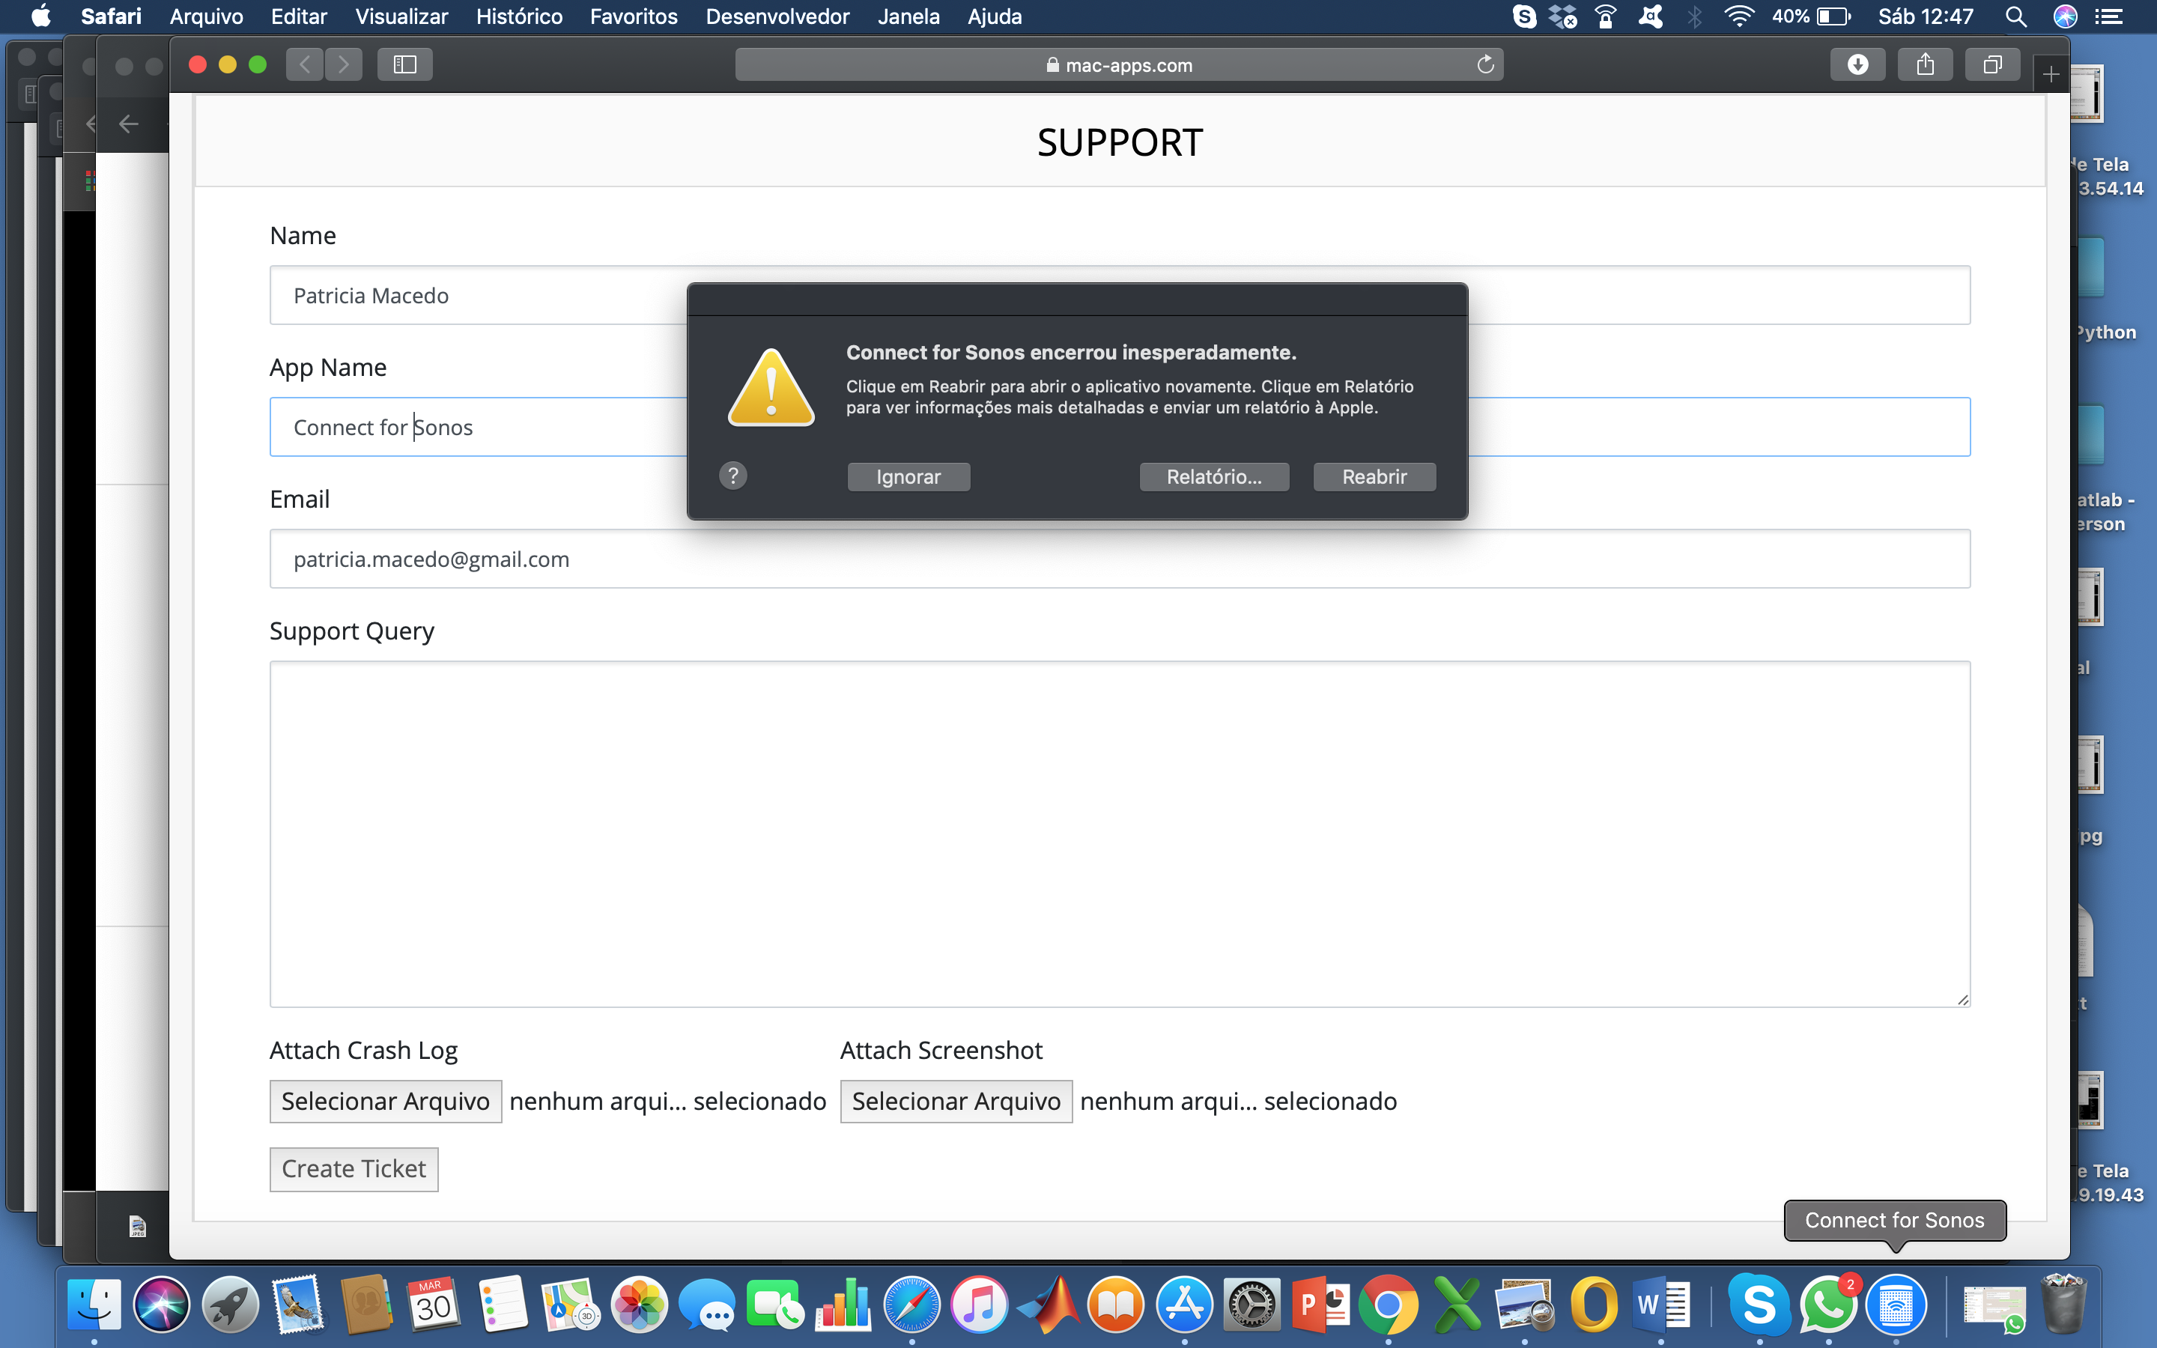
Task: Click the date and time in the menu bar
Action: [1926, 16]
